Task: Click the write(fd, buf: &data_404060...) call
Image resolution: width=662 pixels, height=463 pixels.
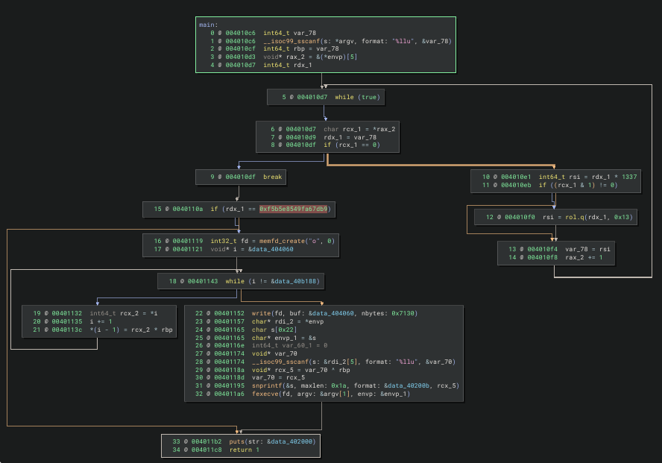Action: click(x=335, y=313)
